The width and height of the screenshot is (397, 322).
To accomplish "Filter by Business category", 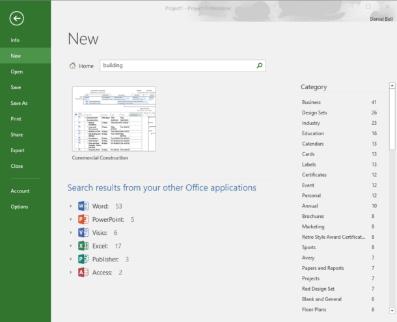I will (x=339, y=102).
